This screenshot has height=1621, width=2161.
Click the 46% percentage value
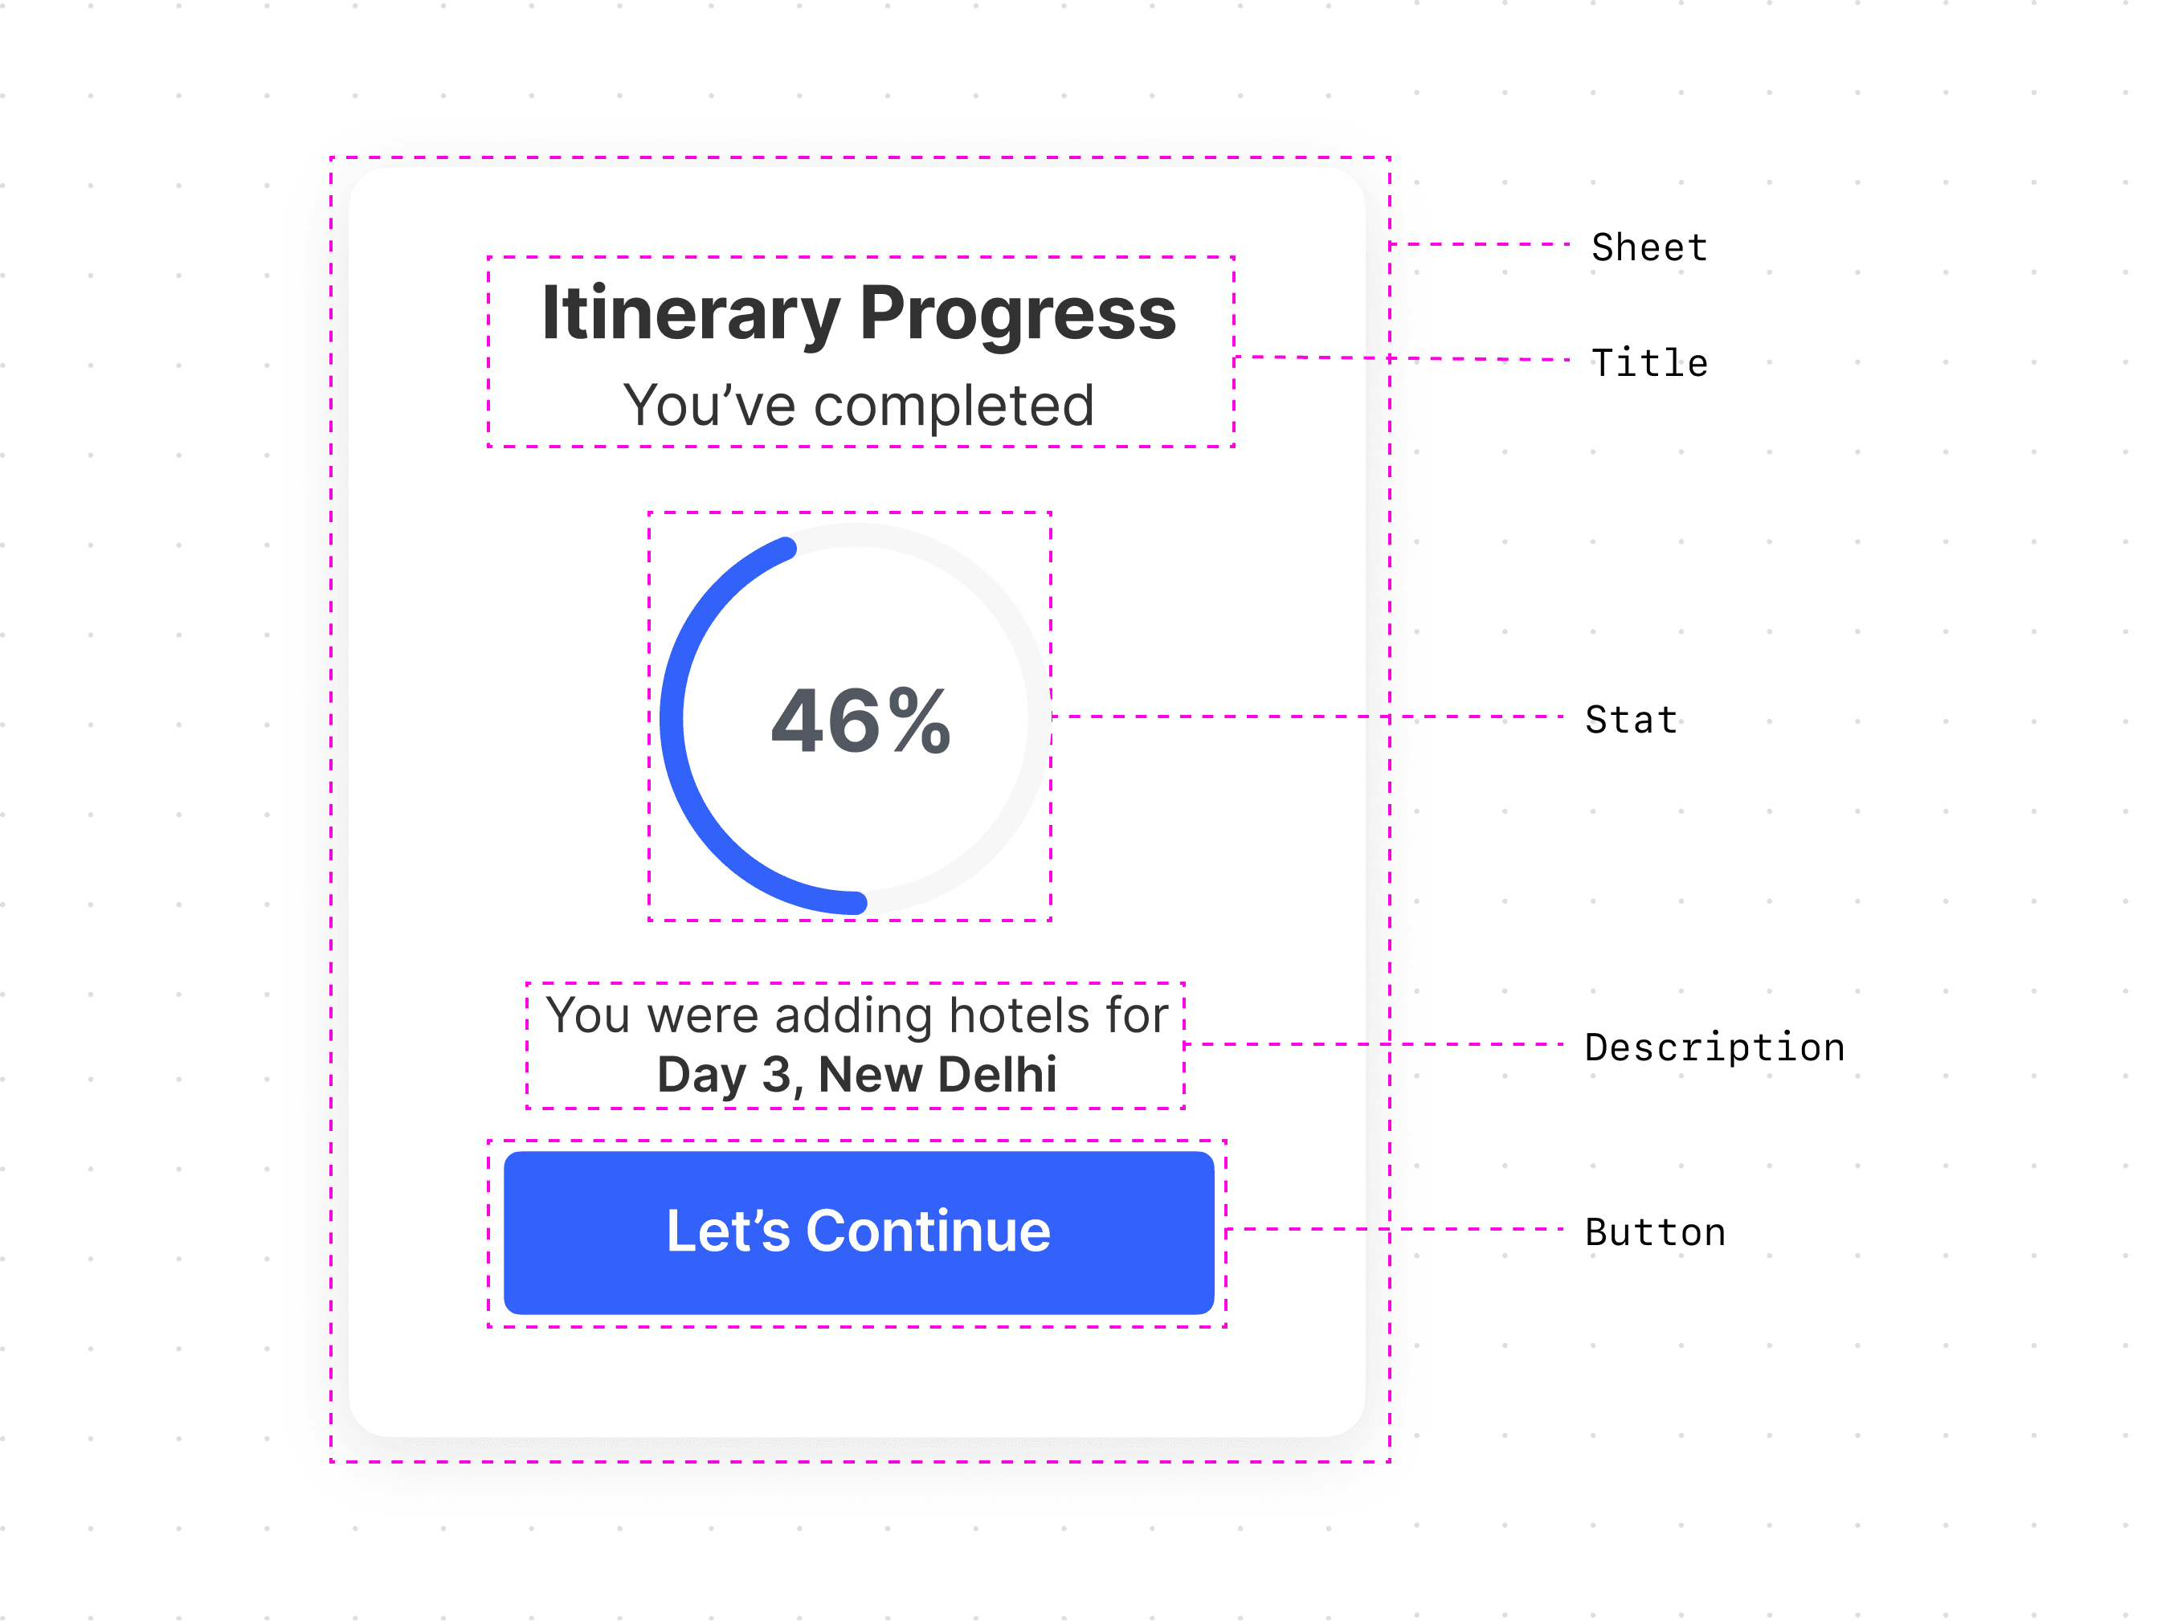(x=860, y=721)
